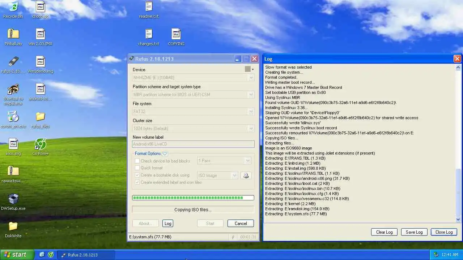Select the changes.txt desktop file
The height and width of the screenshot is (260, 463).
click(149, 37)
